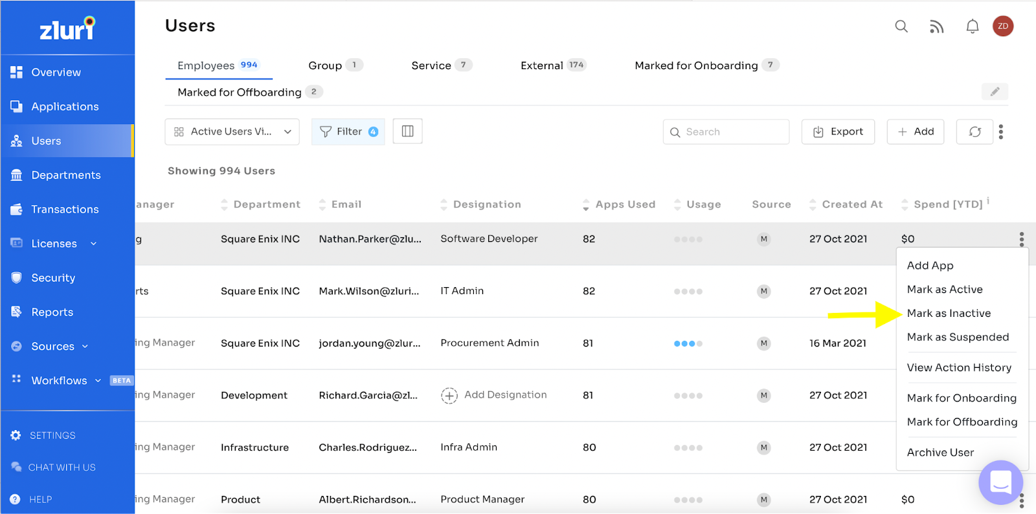Open the Filter button
The width and height of the screenshot is (1036, 514).
(x=348, y=132)
